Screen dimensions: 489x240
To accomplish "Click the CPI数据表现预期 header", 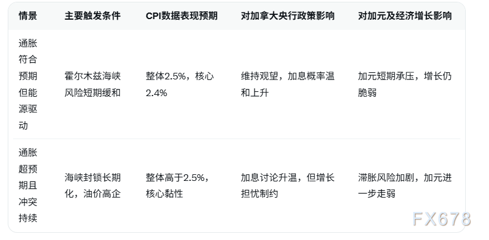I will tap(181, 16).
